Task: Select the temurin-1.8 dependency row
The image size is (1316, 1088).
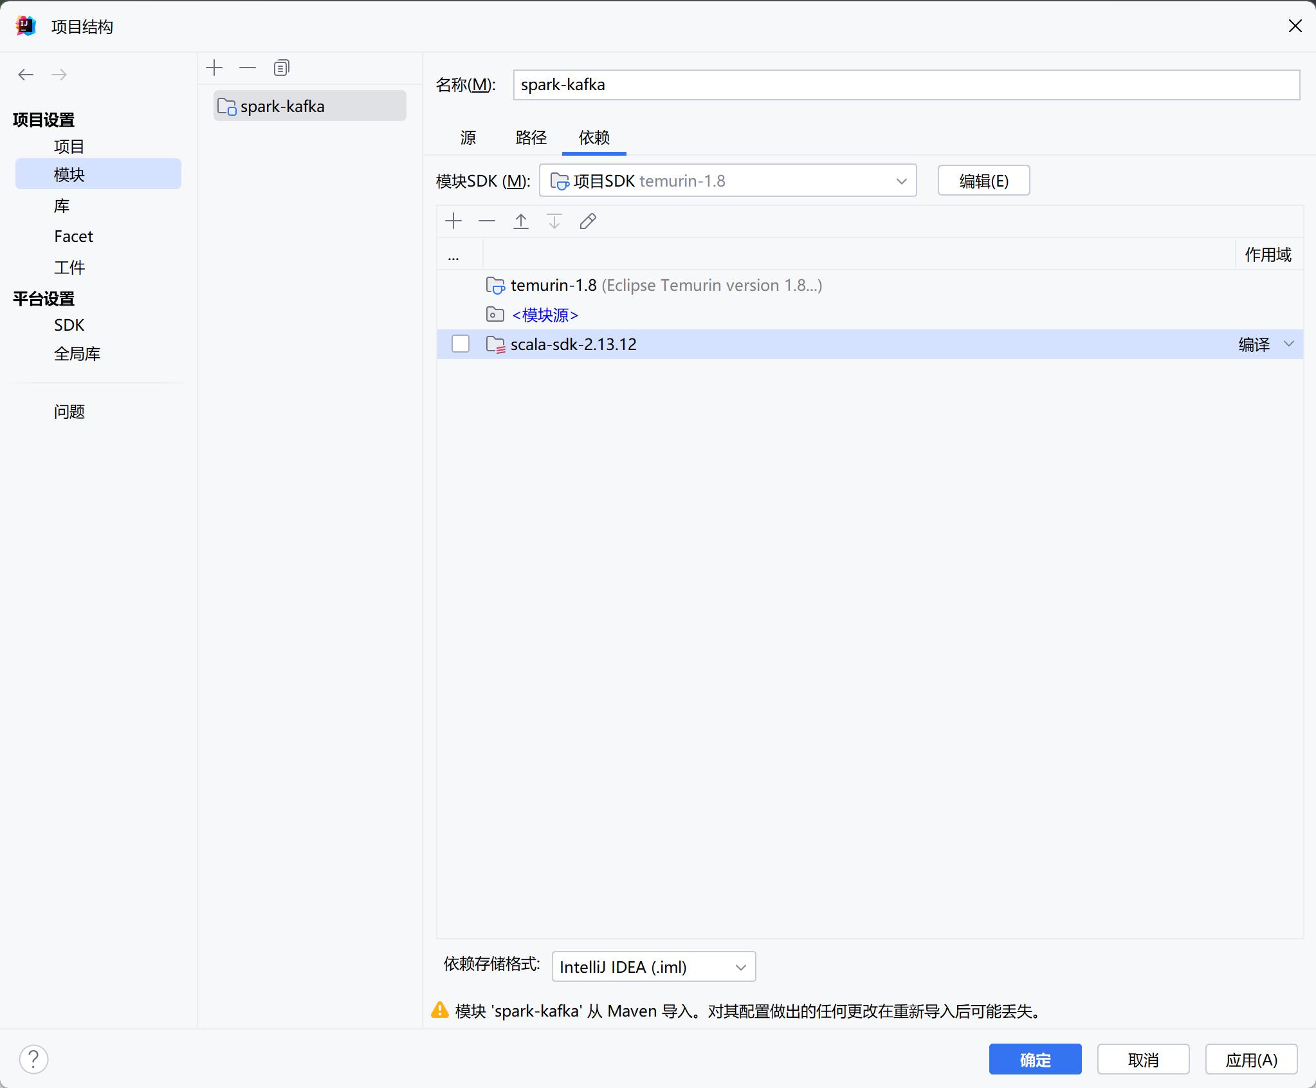Action: [870, 285]
